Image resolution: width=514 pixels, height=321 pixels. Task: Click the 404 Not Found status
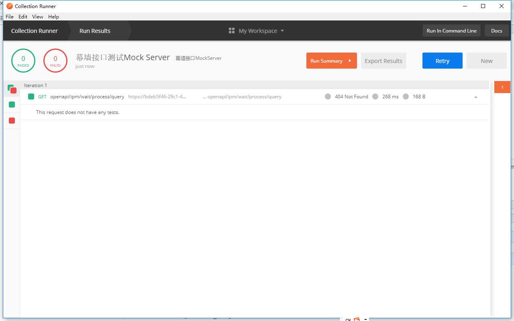coord(351,97)
